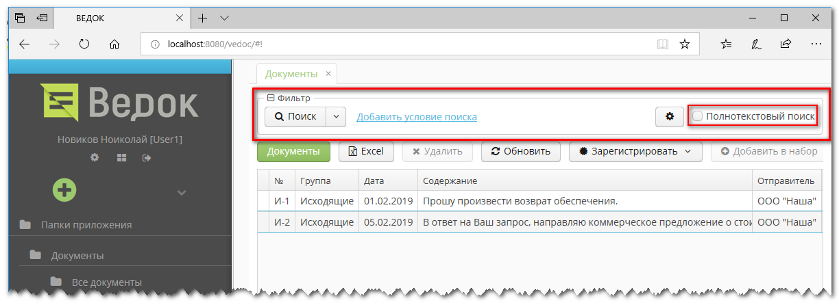The height and width of the screenshot is (307, 839).
Task: Export the table with Excel button
Action: [366, 151]
